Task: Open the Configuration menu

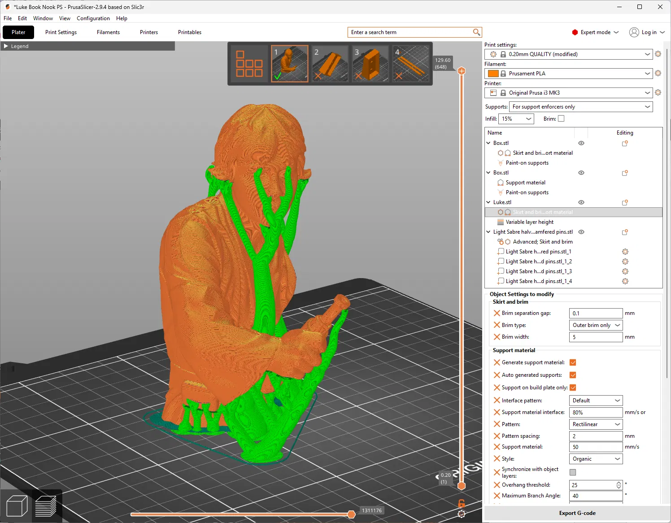Action: pyautogui.click(x=93, y=18)
